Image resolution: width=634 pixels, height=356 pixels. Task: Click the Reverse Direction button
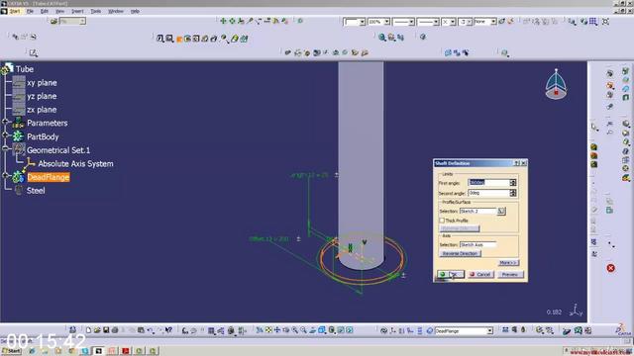[x=460, y=253]
